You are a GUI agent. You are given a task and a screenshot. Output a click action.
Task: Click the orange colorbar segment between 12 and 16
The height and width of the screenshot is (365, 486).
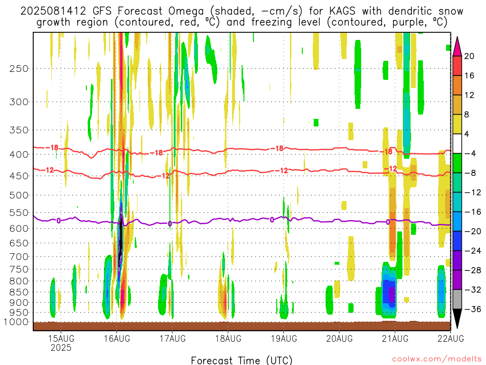click(457, 86)
